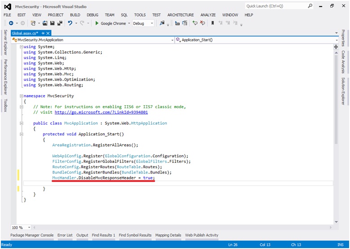This screenshot has height=249, width=350.
Task: Click the Undo toolbar icon
Action: point(70,23)
